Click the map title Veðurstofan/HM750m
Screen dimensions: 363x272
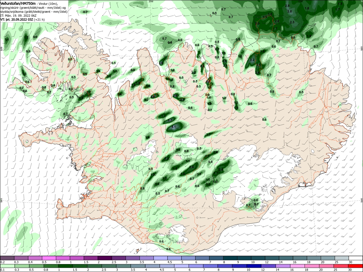point(18,3)
